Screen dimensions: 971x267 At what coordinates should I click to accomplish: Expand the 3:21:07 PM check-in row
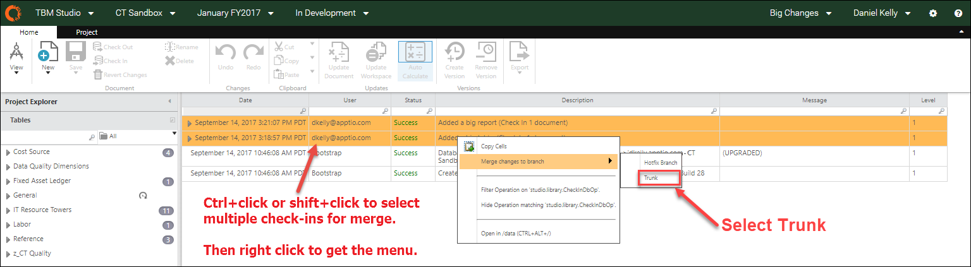pos(189,122)
